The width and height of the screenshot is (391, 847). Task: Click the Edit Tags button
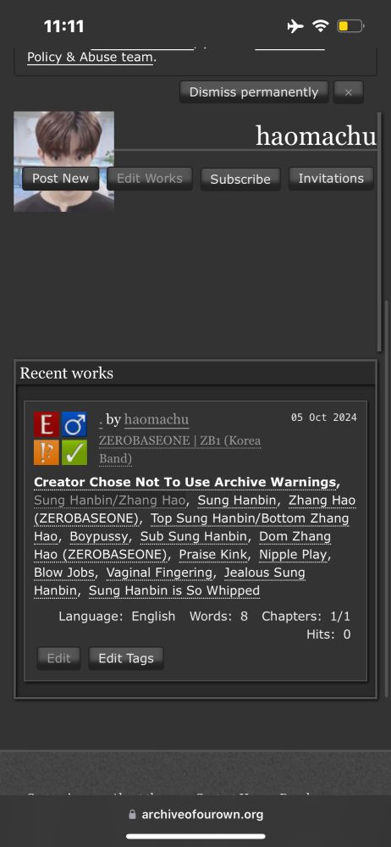pos(126,658)
